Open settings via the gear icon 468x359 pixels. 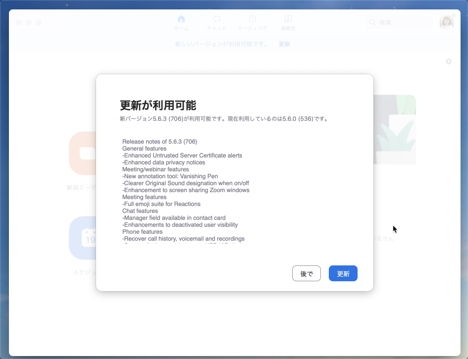pos(448,61)
